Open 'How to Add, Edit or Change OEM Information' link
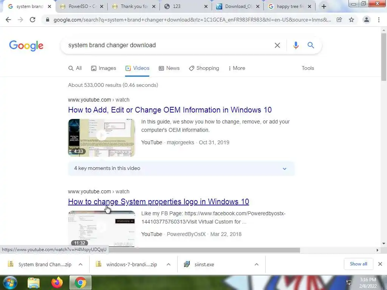 (x=170, y=110)
